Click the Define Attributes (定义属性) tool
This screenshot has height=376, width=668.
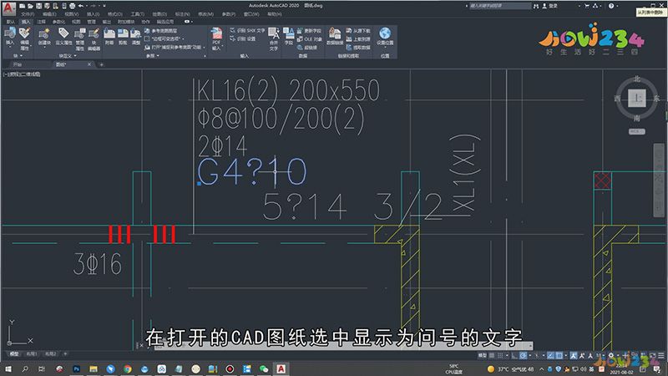63,37
